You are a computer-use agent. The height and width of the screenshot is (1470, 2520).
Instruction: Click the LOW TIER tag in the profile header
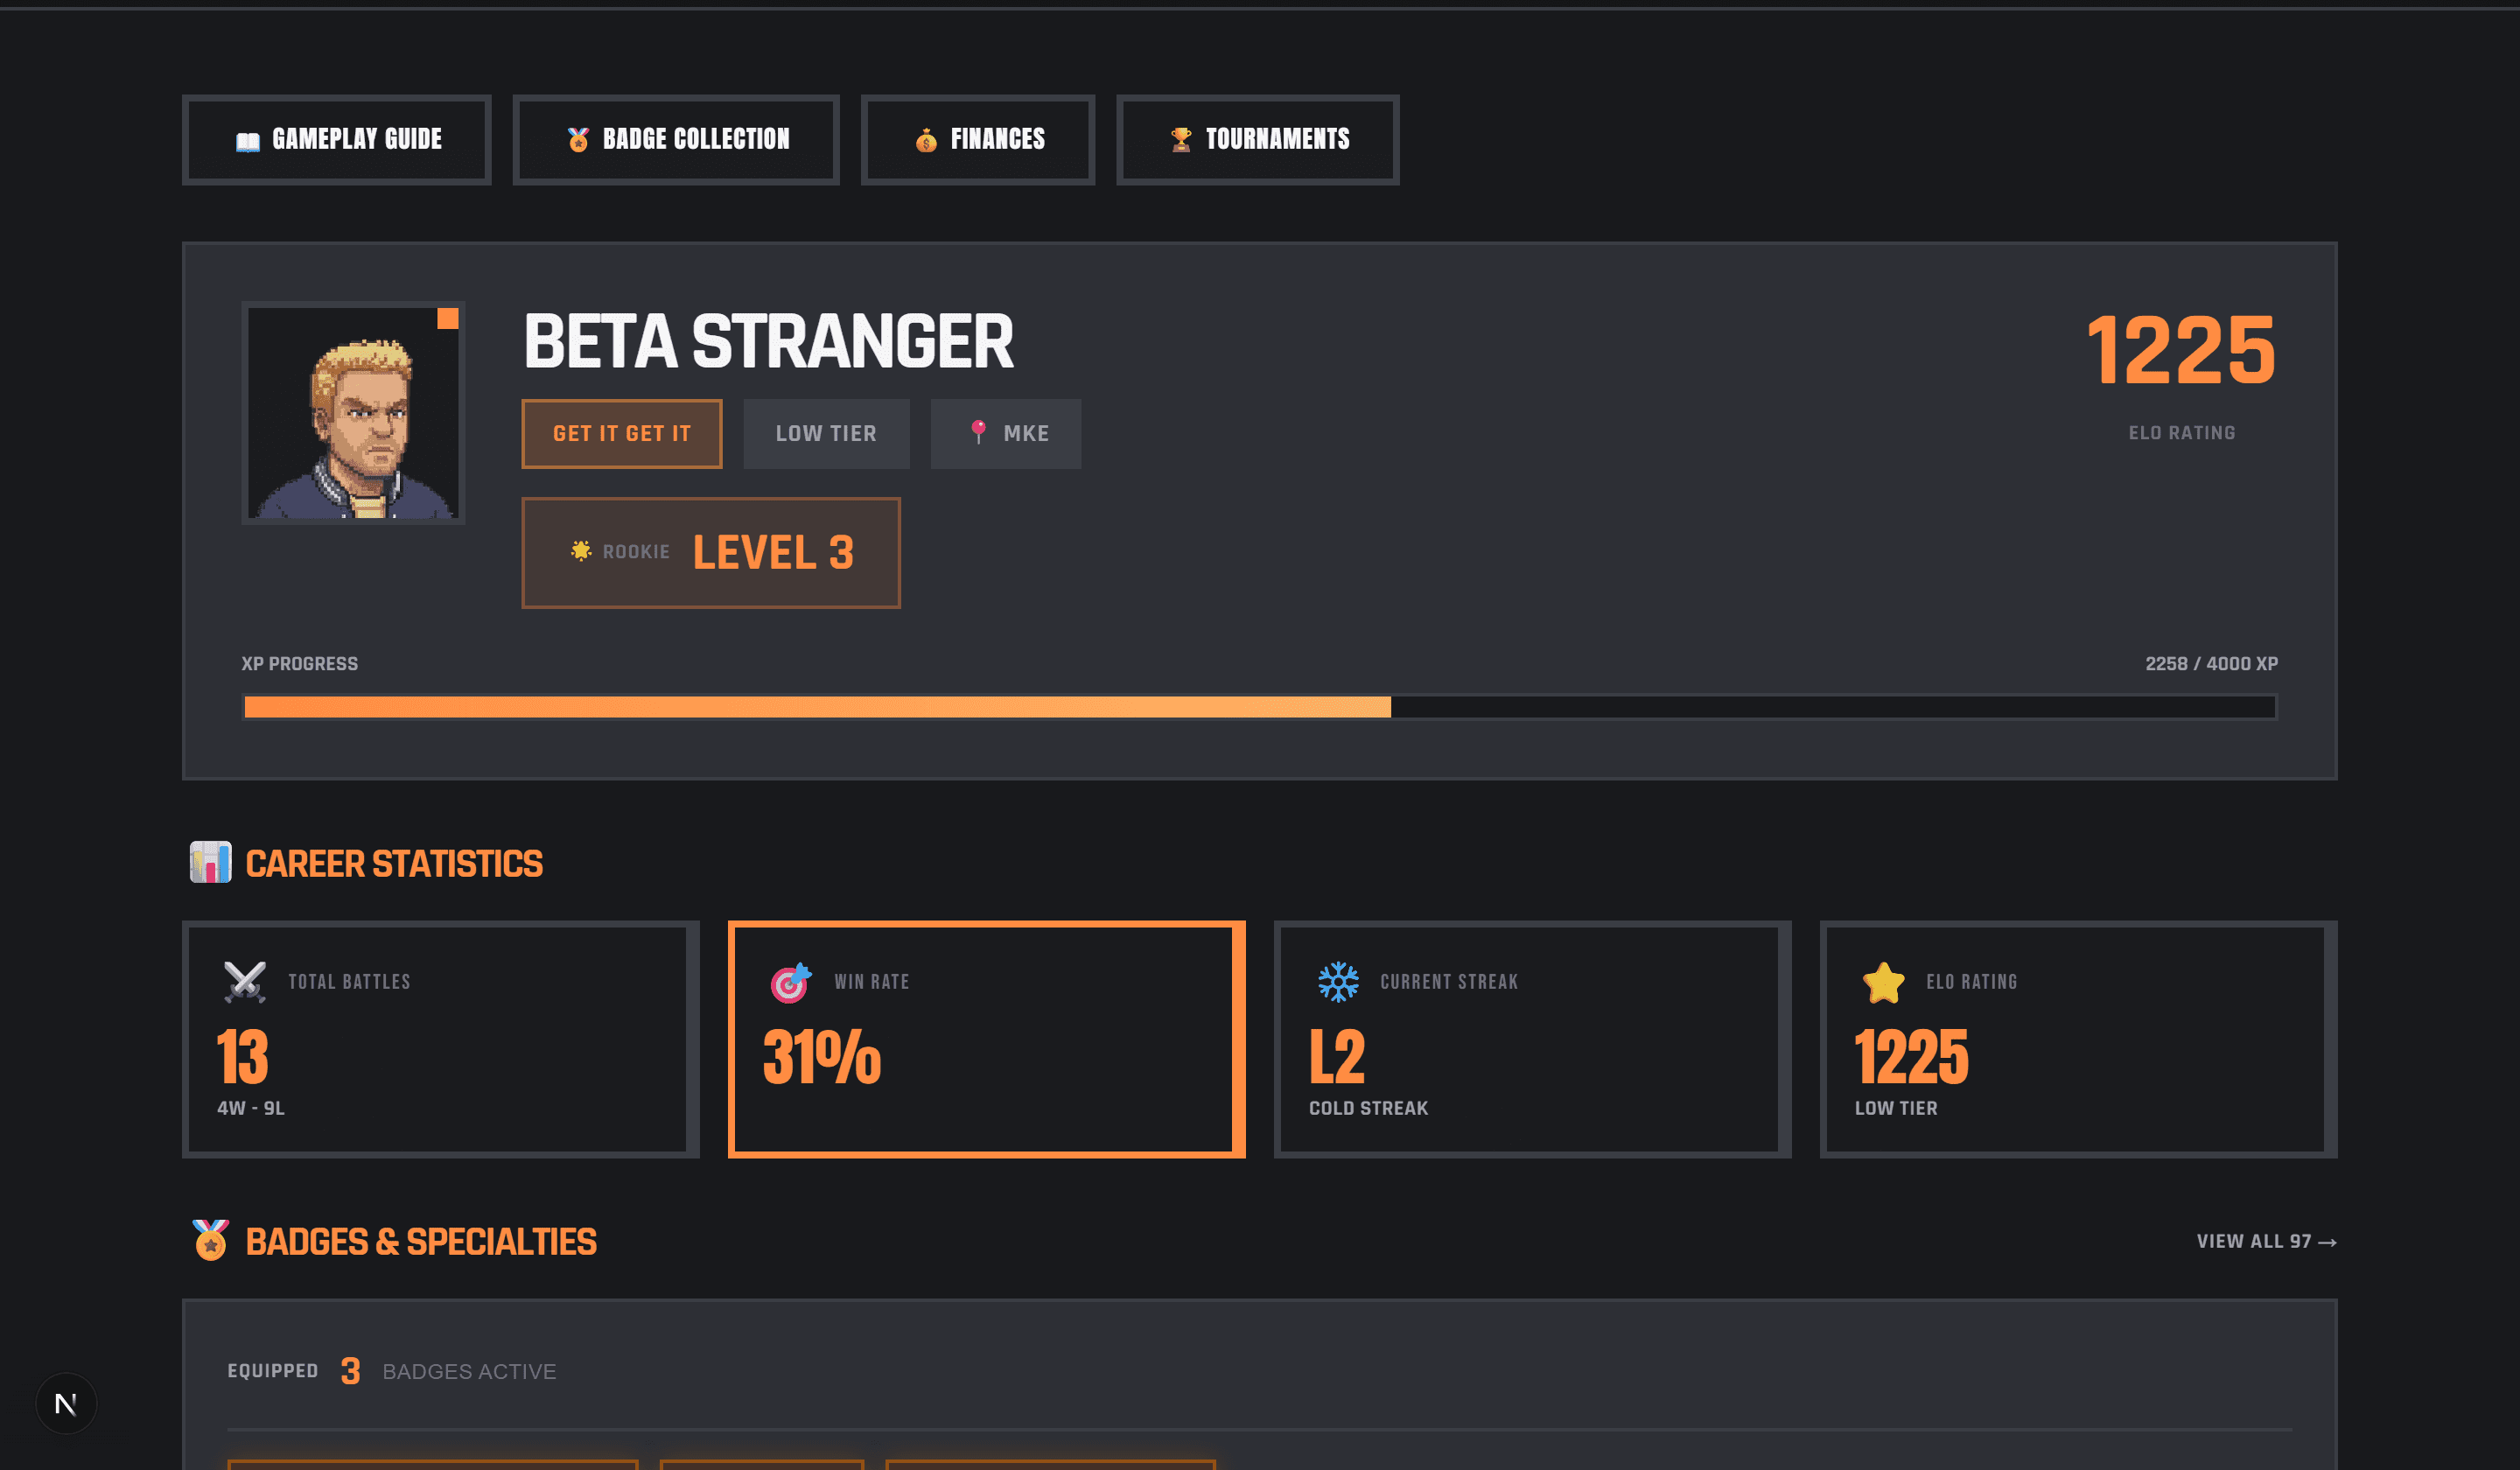pyautogui.click(x=826, y=433)
